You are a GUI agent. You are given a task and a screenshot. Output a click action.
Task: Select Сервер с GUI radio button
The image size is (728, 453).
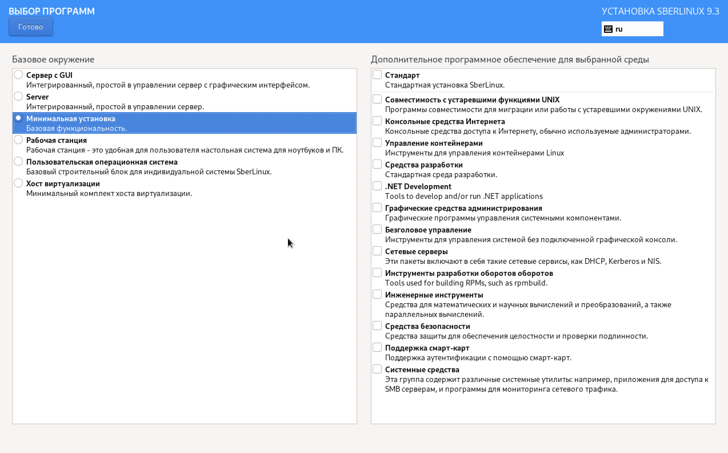tap(18, 75)
